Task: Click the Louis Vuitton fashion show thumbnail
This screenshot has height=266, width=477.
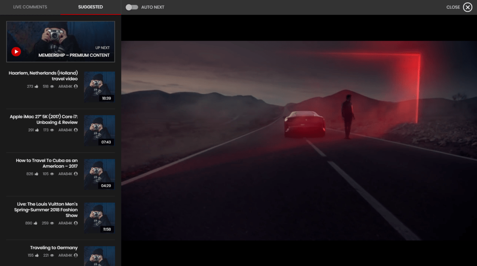Action: (x=99, y=218)
